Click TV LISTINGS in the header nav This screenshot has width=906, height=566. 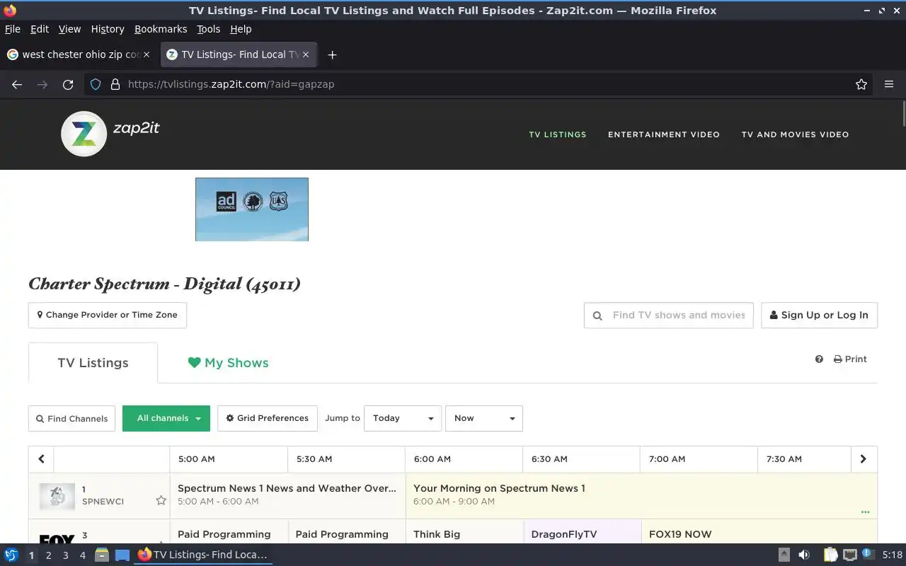558,134
